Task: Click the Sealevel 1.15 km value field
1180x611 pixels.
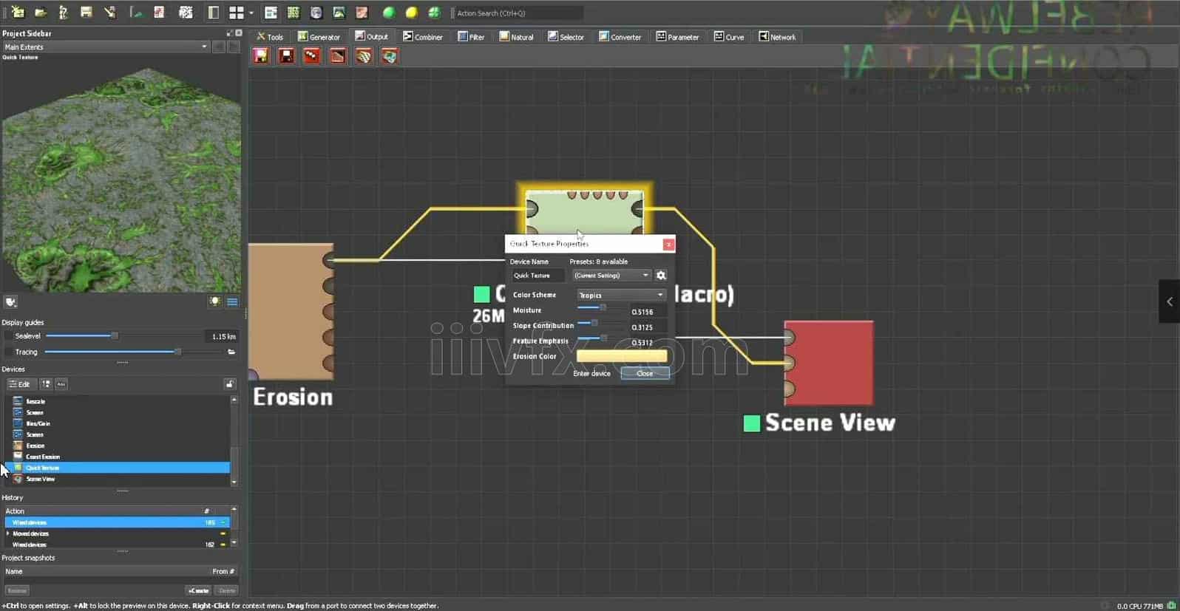Action: [x=221, y=336]
